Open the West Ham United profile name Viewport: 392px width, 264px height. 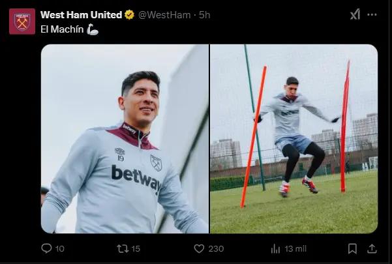[81, 14]
